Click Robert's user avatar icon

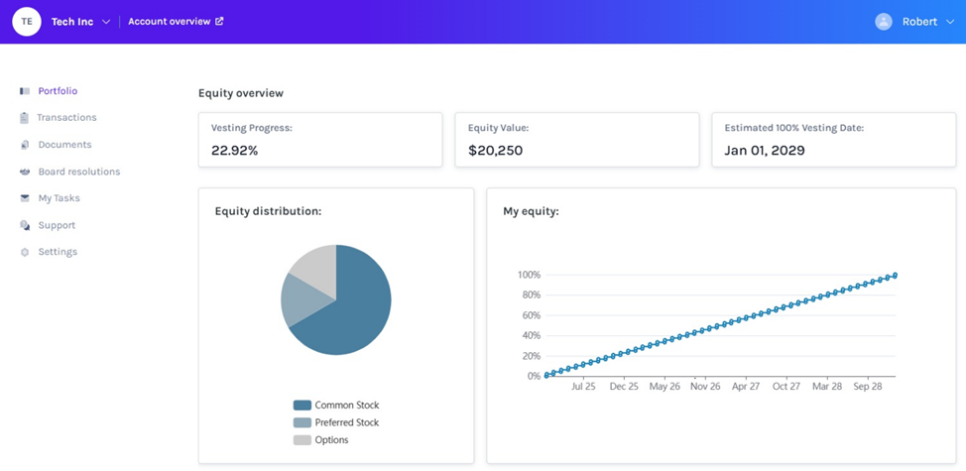click(884, 22)
